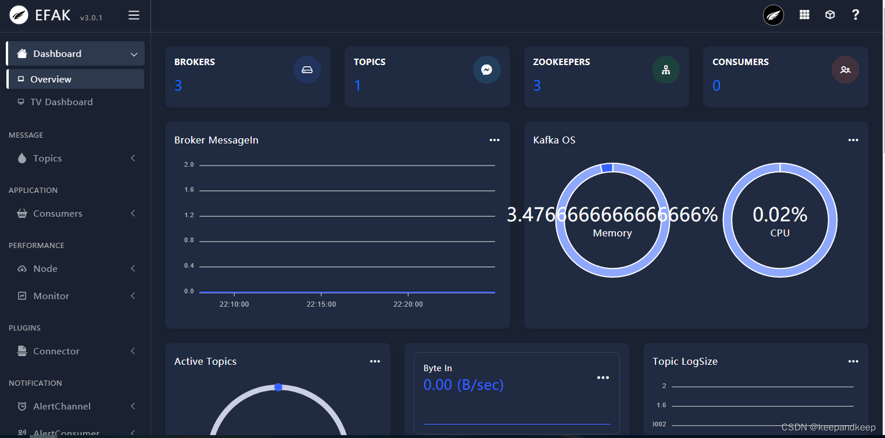Click the Topics messenger icon

(486, 70)
